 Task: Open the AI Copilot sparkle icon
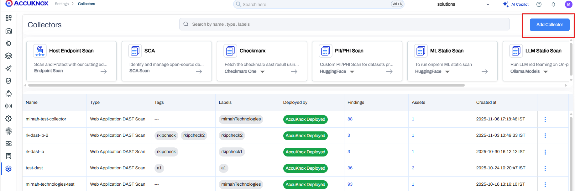point(505,4)
